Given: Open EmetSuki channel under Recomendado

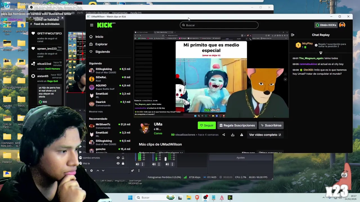Looking at the screenshot, I should [x=110, y=134].
